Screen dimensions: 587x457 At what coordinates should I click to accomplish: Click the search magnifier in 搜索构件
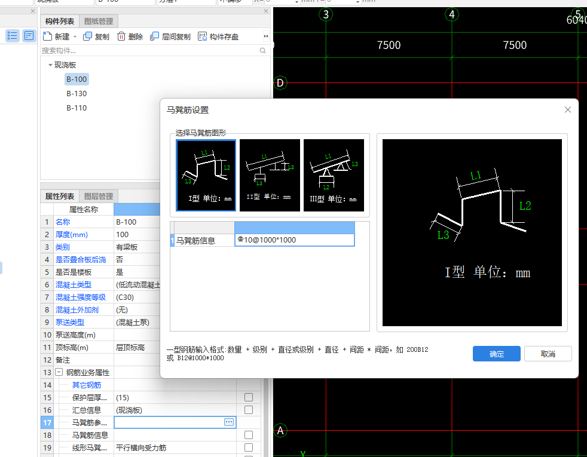point(263,51)
